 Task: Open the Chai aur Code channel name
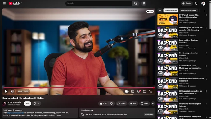tap(15, 102)
